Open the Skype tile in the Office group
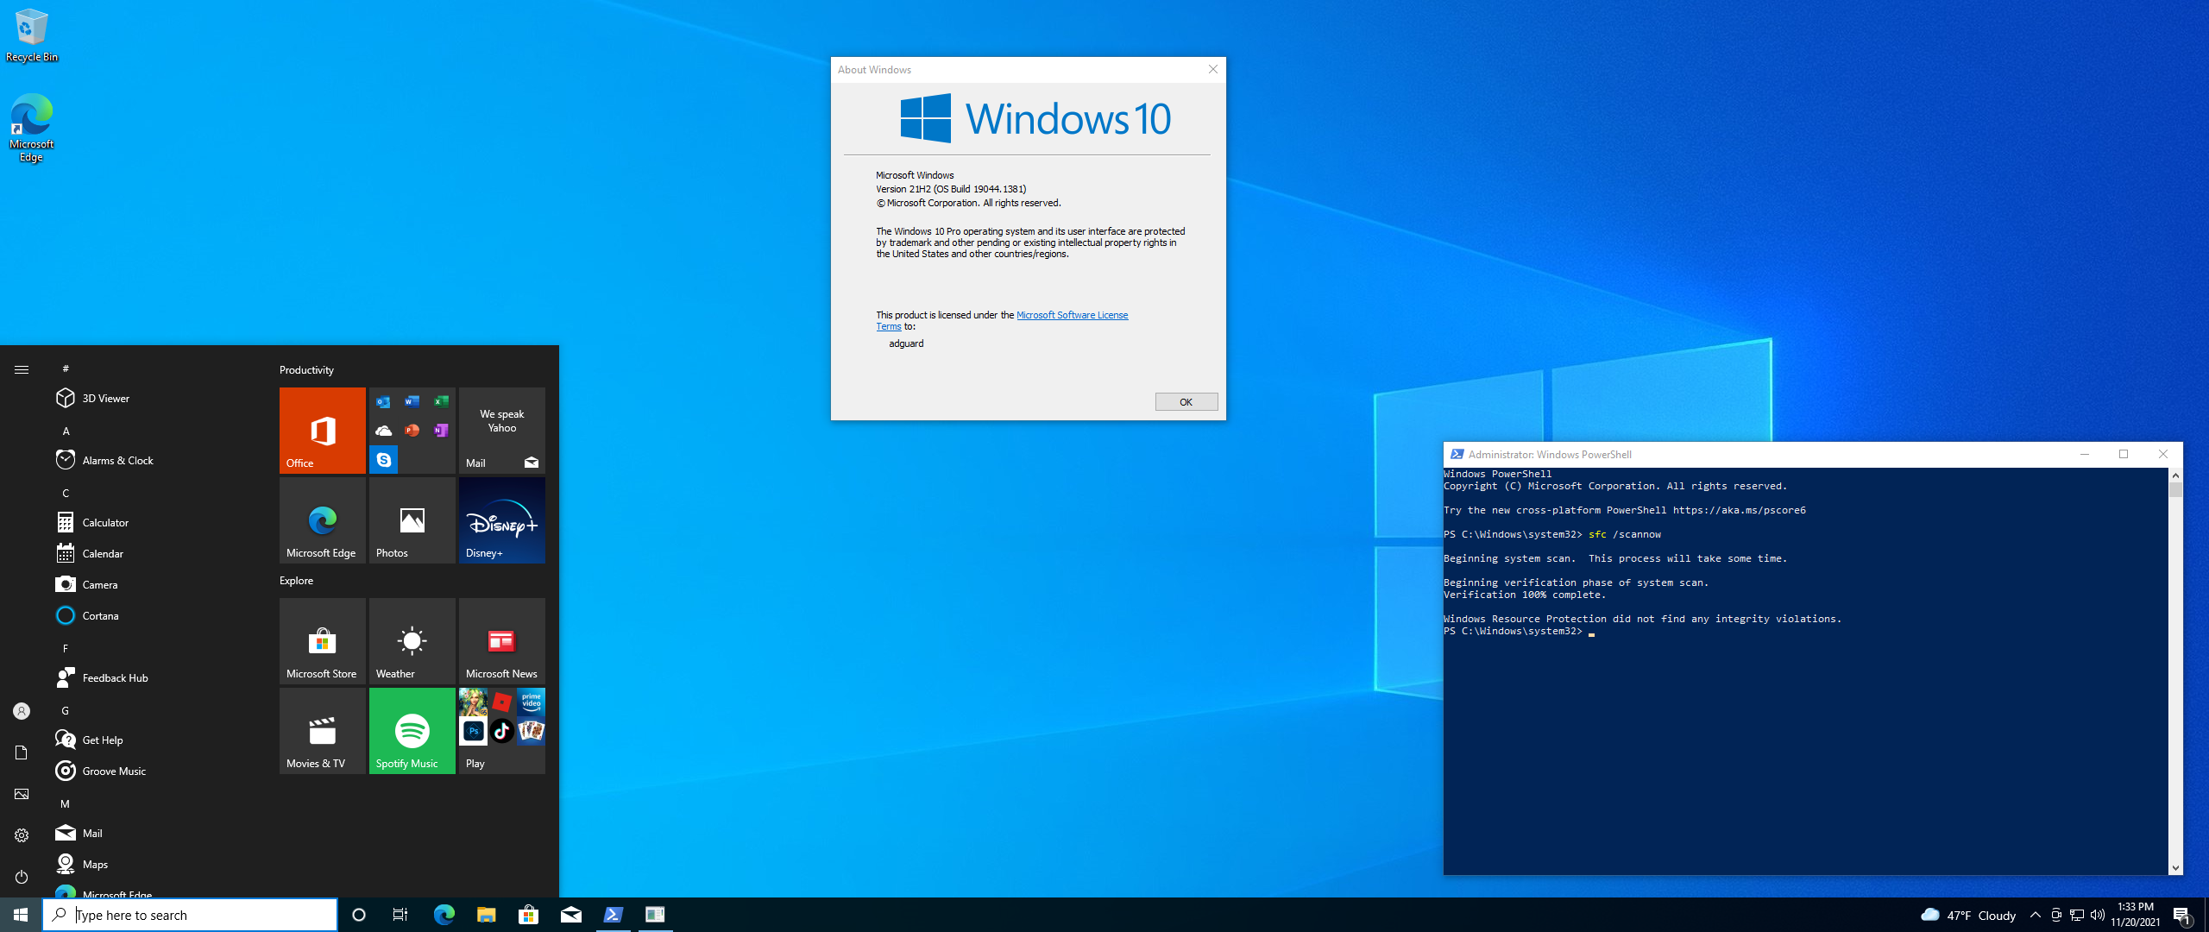Screen dimensions: 2209x932 [384, 460]
